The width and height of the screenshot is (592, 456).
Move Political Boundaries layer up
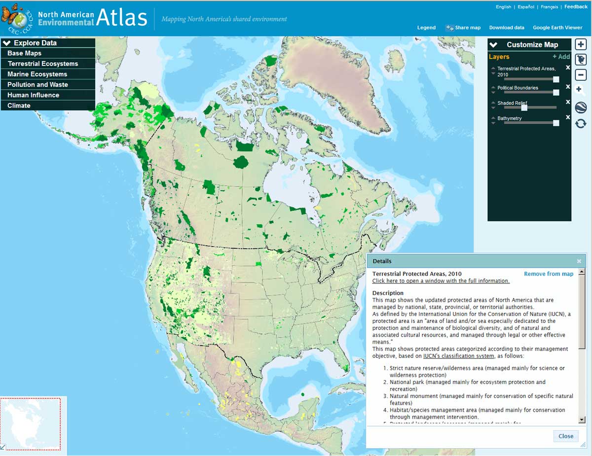[x=493, y=87]
